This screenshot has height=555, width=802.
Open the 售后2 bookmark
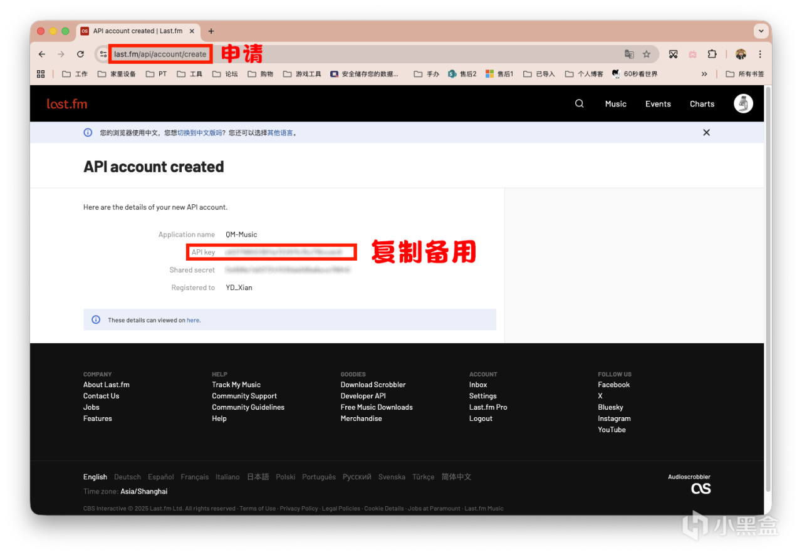click(x=462, y=74)
